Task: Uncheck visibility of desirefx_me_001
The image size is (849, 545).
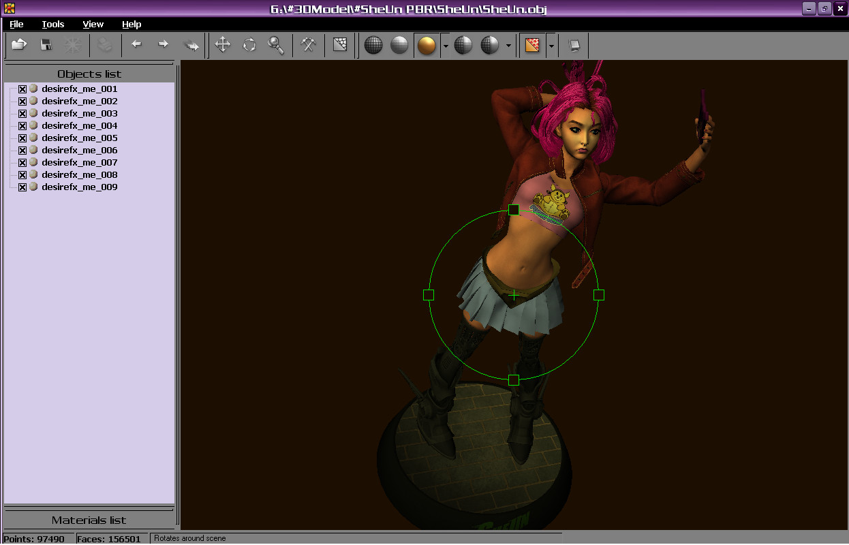Action: [x=22, y=89]
